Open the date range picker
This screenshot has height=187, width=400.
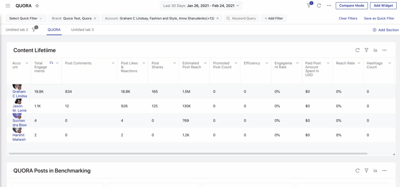coord(201,6)
